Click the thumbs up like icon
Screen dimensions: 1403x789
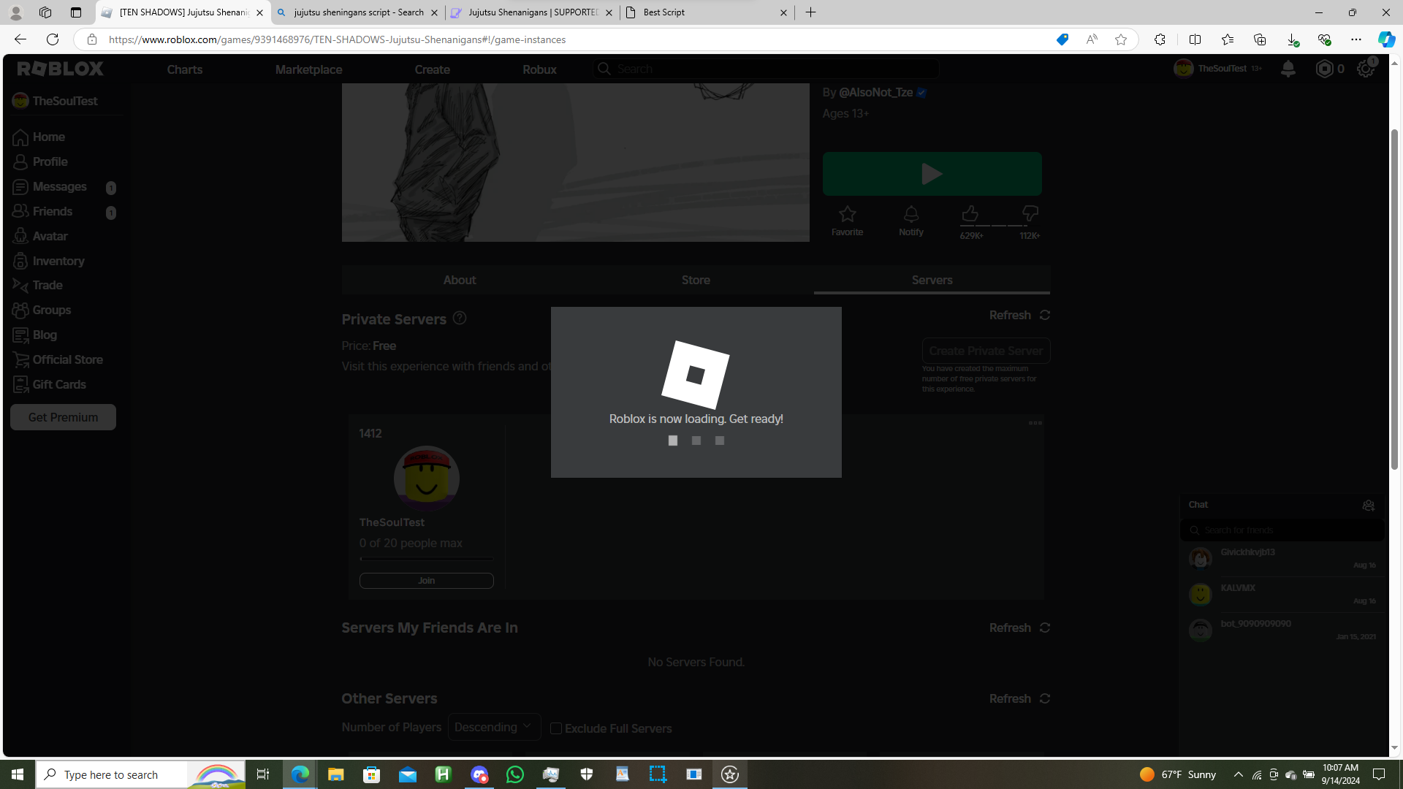click(970, 213)
